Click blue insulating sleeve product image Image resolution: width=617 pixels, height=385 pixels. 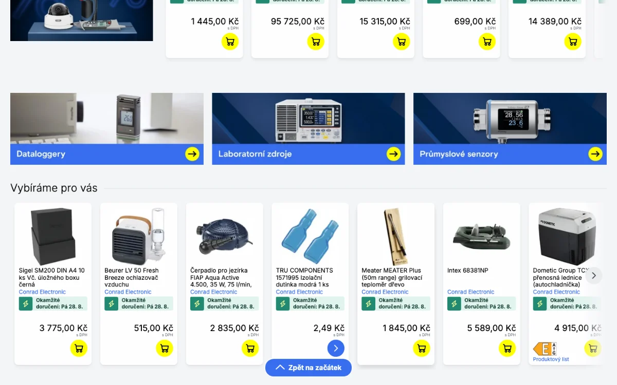[x=310, y=236]
